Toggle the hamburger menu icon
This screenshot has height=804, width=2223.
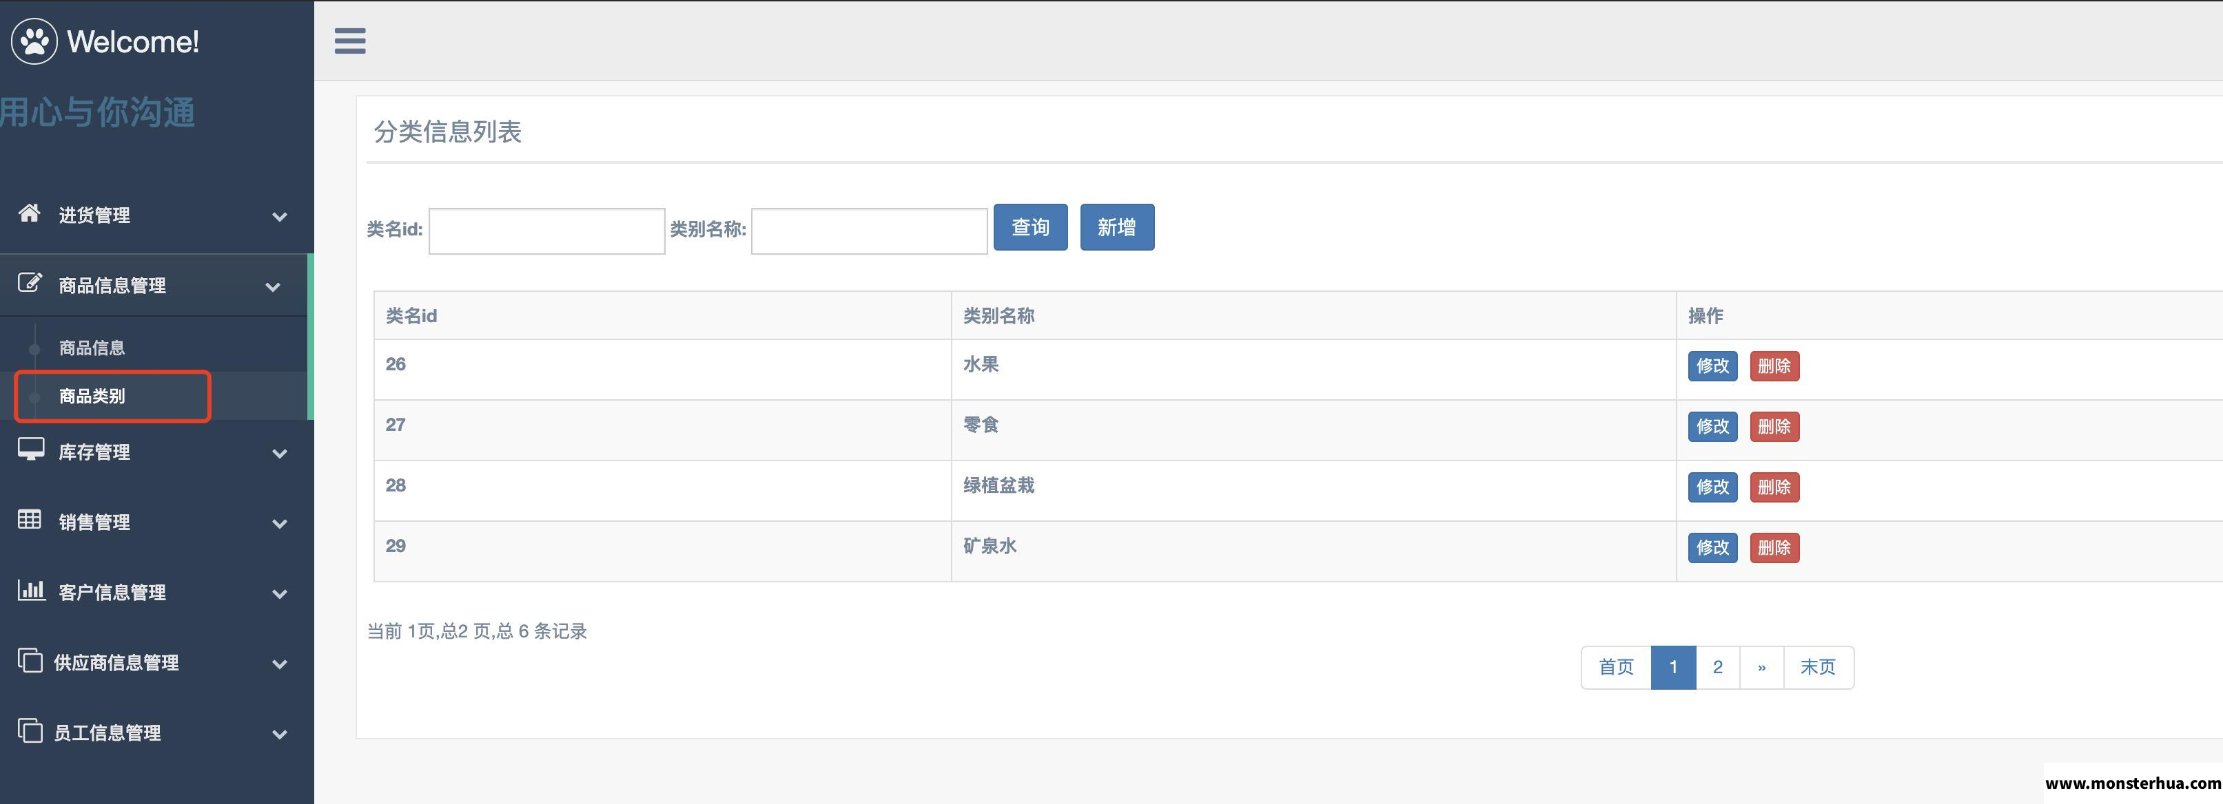click(x=349, y=41)
